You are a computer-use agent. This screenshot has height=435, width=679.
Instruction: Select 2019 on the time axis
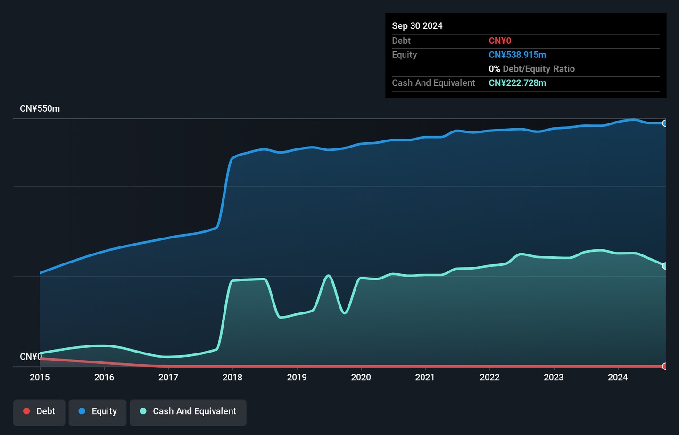tap(297, 377)
